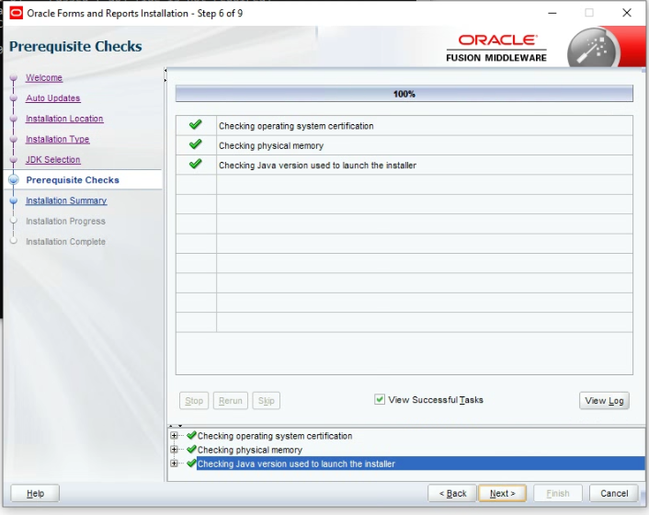Image resolution: width=649 pixels, height=515 pixels.
Task: Select 'Checking physical memory' tree text
Action: 250,450
